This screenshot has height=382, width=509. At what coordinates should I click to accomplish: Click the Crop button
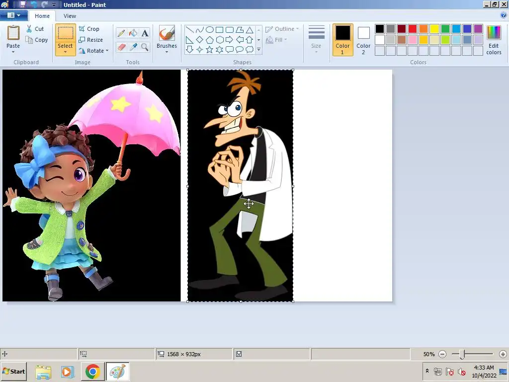pos(89,29)
